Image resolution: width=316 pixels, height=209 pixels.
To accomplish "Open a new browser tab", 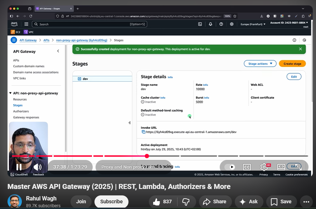I will pyautogui.click(x=78, y=9).
